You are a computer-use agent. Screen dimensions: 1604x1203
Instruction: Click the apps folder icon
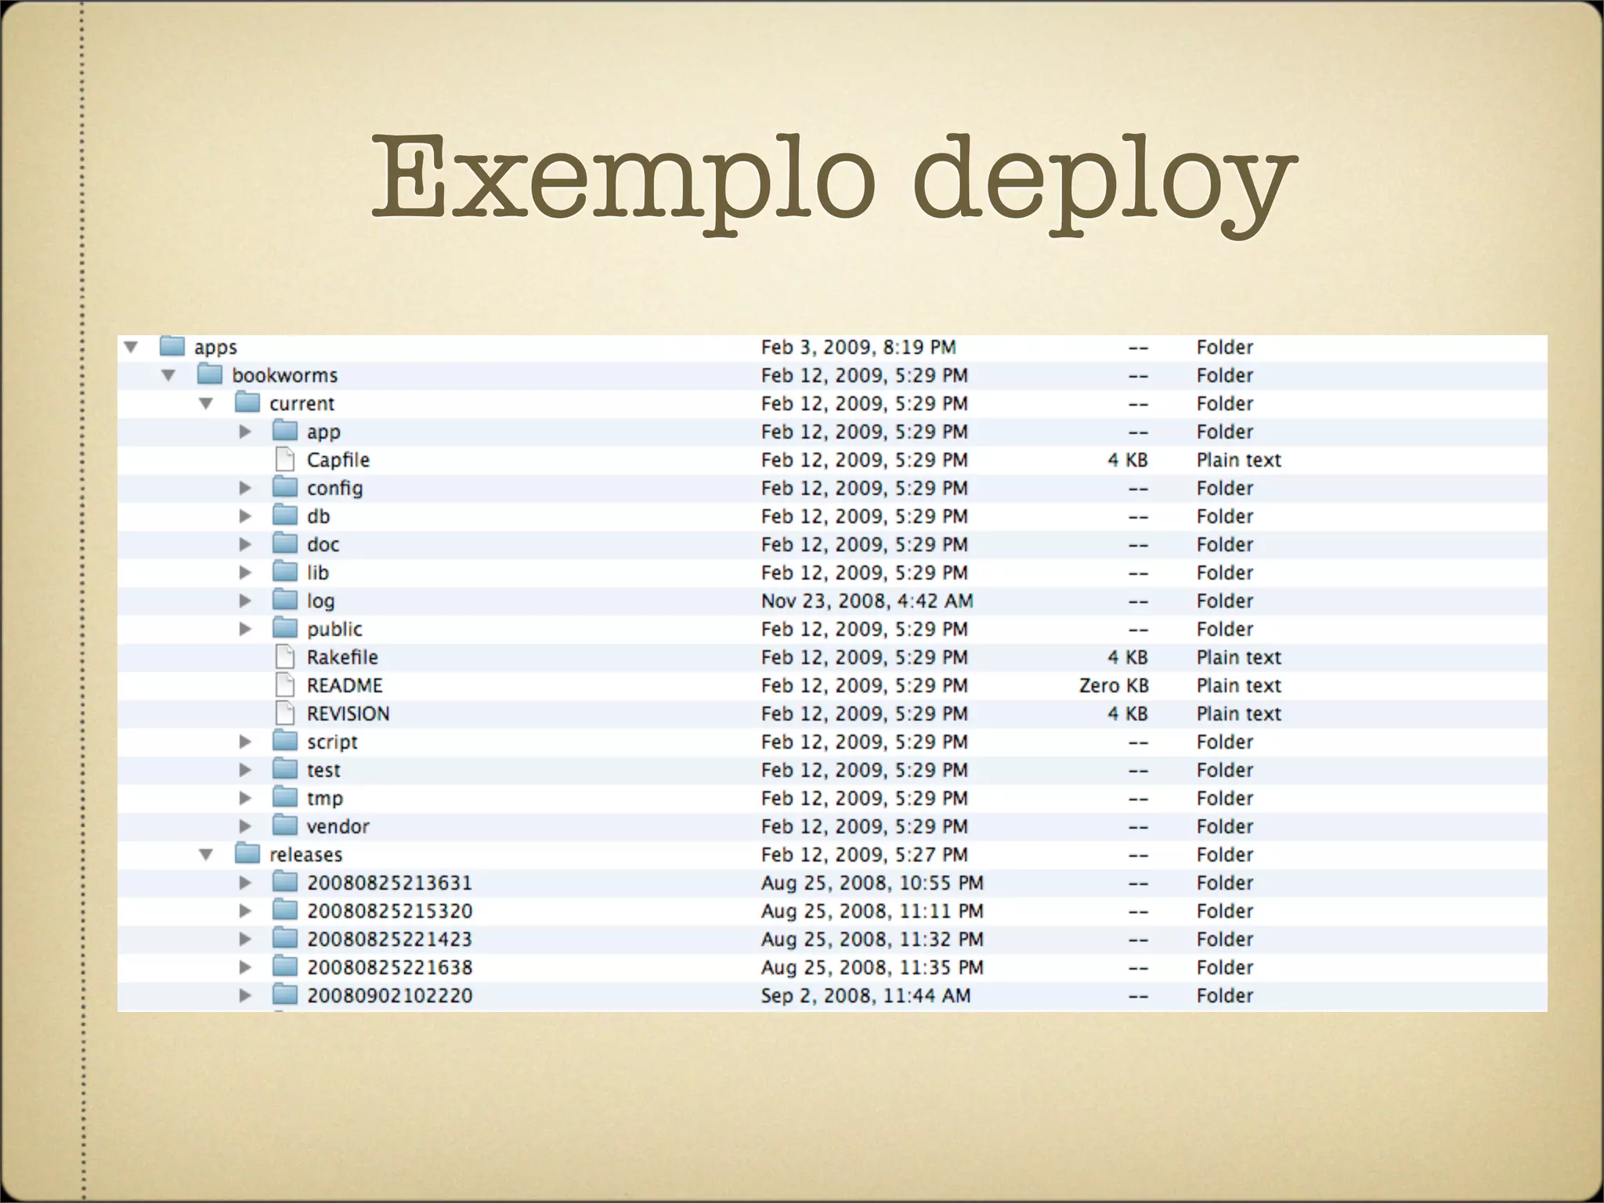(172, 346)
